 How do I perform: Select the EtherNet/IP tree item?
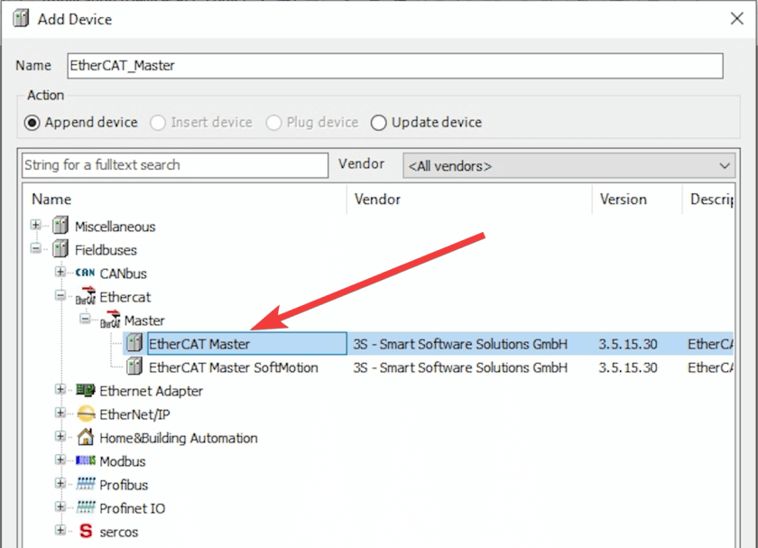pyautogui.click(x=134, y=414)
